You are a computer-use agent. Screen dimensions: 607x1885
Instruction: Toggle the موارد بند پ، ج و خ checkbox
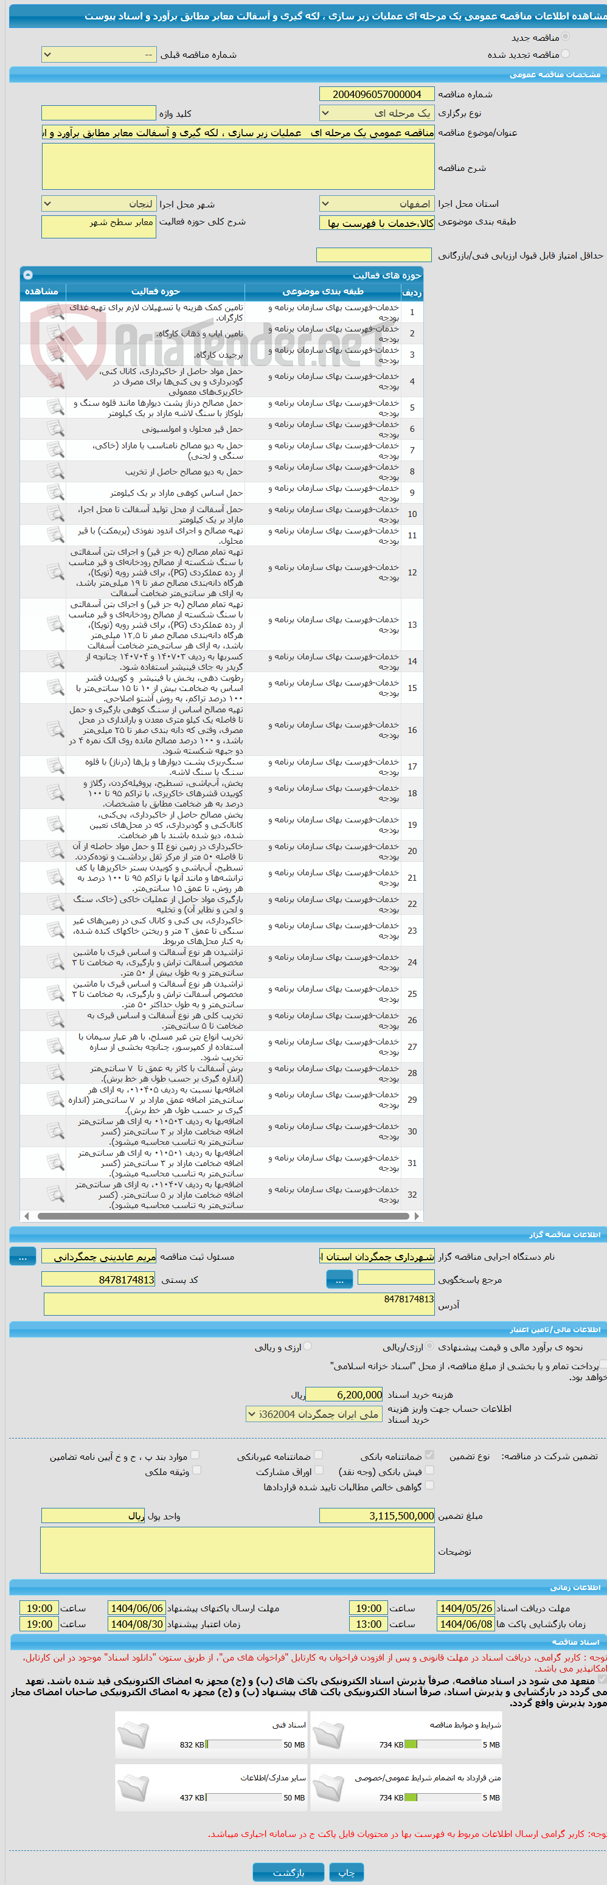[x=195, y=1455]
